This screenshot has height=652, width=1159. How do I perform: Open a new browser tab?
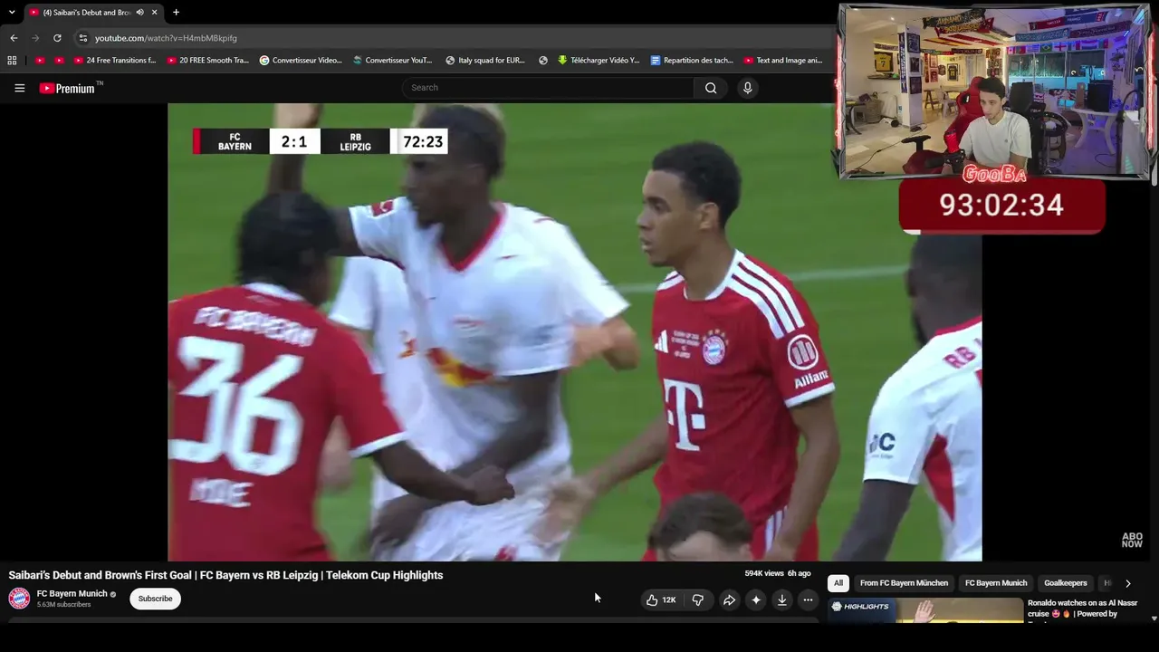[176, 13]
